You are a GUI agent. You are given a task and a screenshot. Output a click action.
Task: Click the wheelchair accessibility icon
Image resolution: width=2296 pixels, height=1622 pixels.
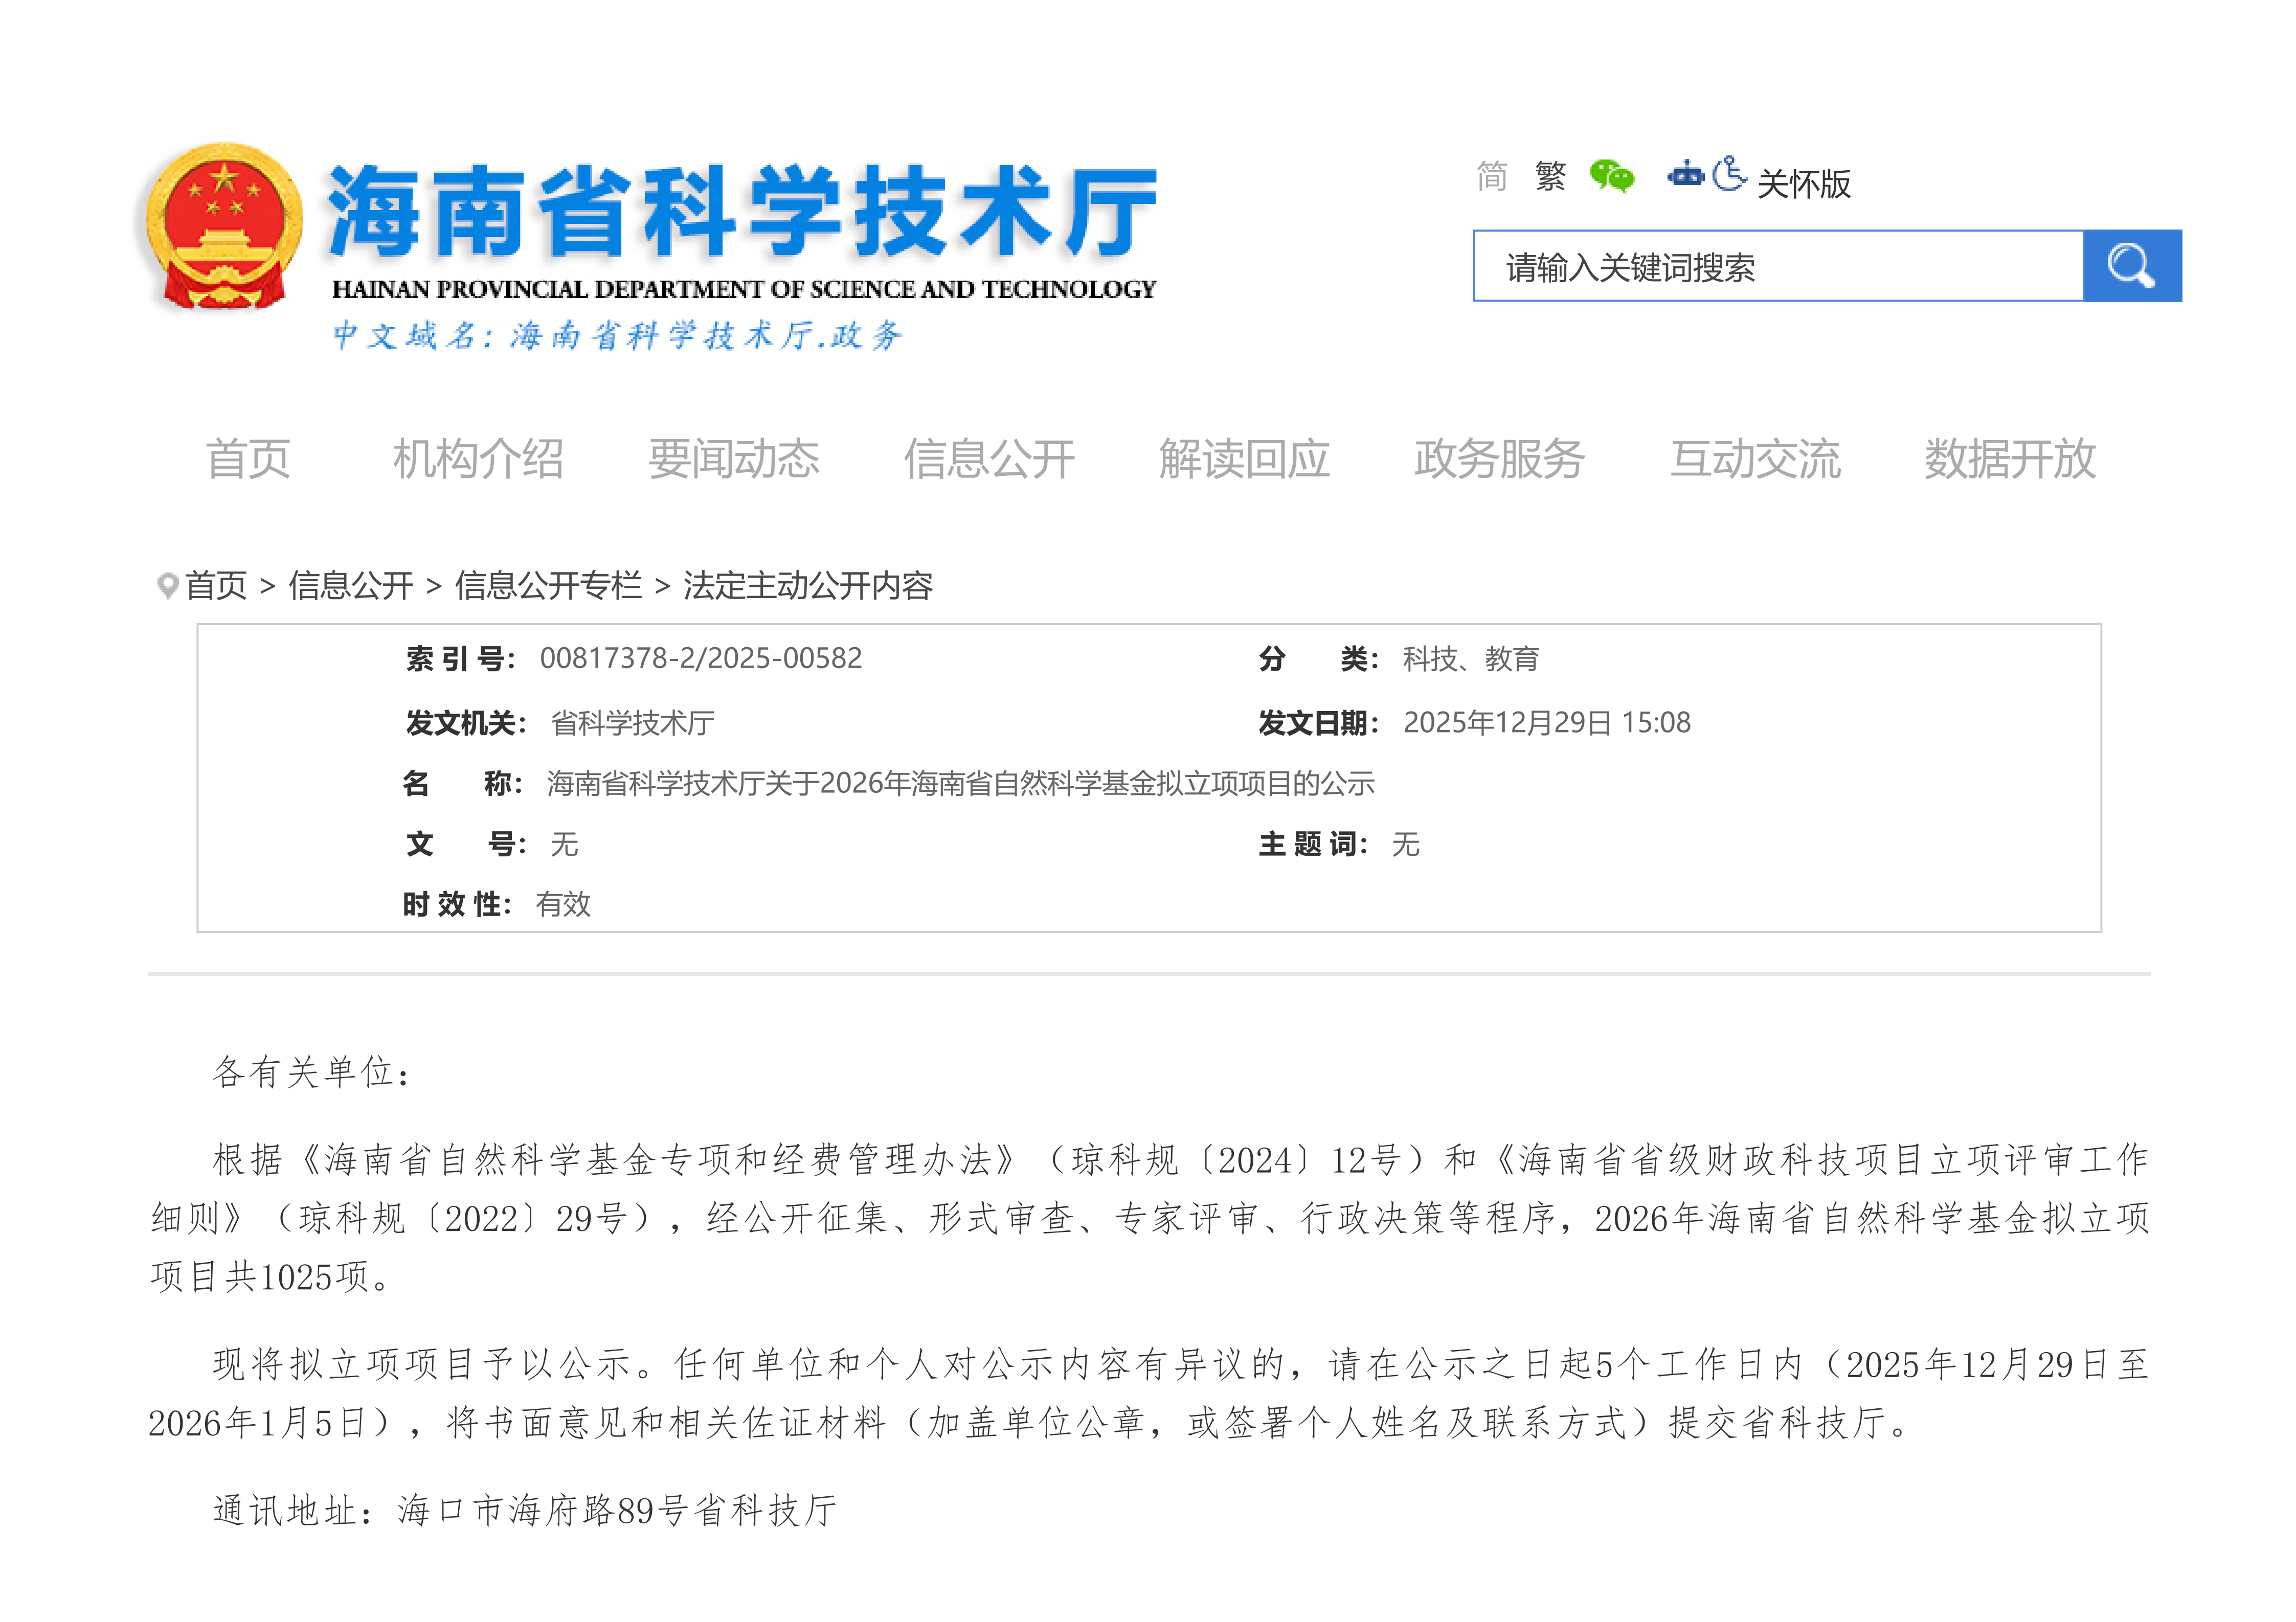point(1729,175)
